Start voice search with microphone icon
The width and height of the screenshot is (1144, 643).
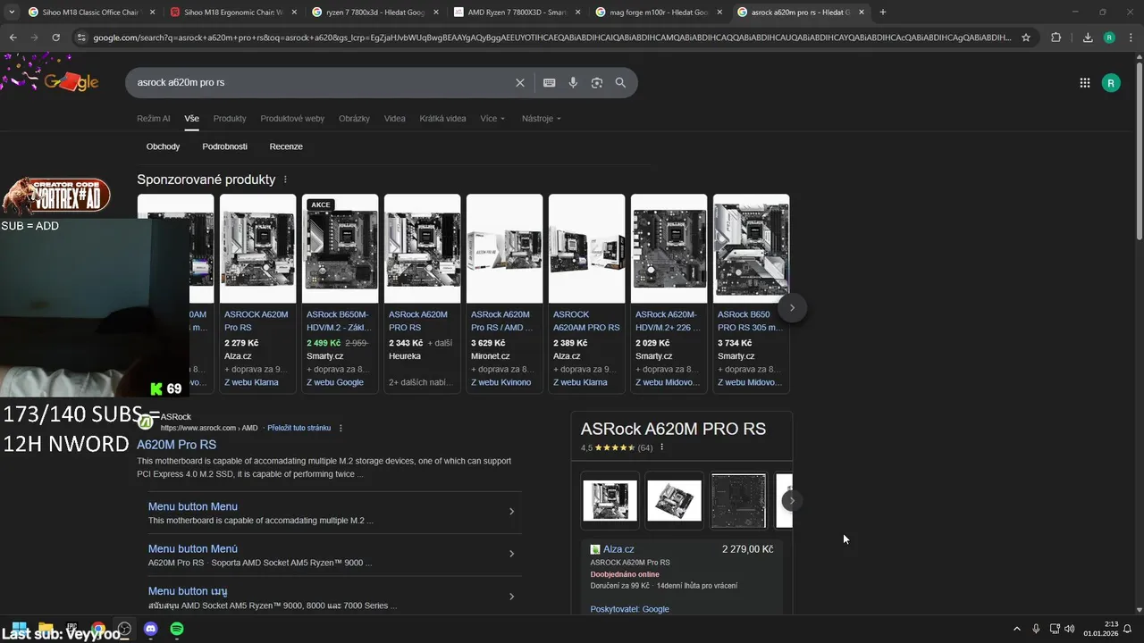[573, 82]
